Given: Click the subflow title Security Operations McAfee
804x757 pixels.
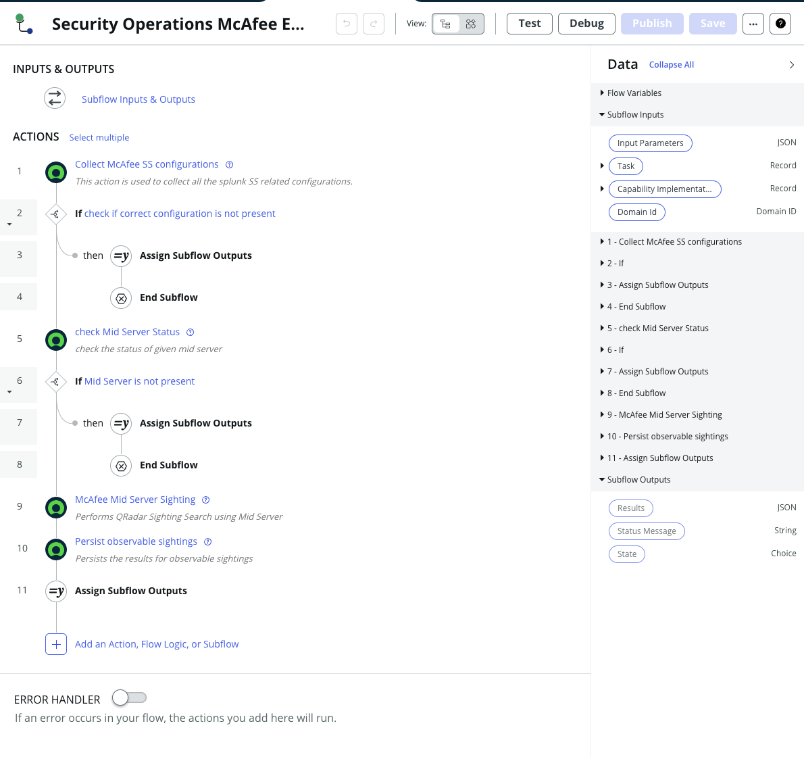Looking at the screenshot, I should 178,24.
